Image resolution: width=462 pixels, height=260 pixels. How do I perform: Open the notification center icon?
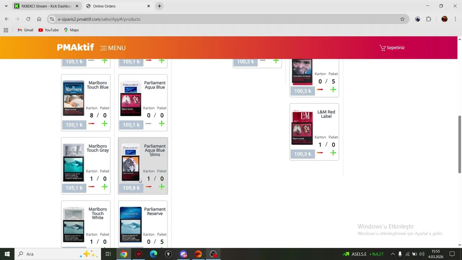[x=452, y=254]
